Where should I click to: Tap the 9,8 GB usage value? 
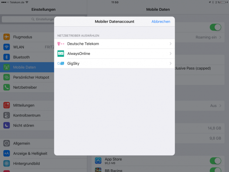(x=215, y=138)
